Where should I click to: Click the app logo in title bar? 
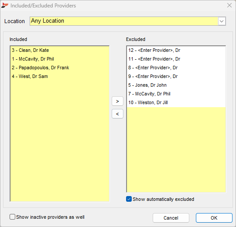pyautogui.click(x=4, y=5)
